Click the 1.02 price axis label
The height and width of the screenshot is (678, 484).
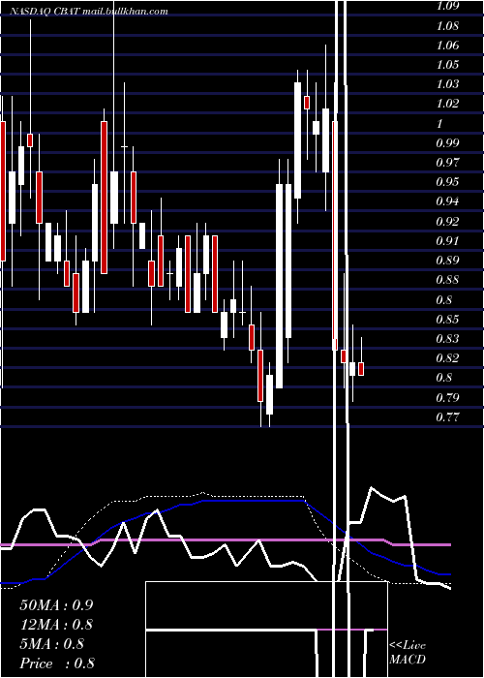447,104
